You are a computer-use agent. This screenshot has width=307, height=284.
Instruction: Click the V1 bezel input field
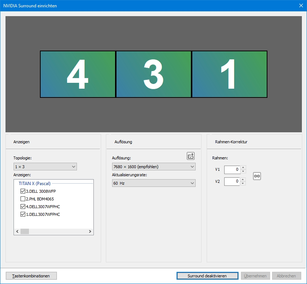click(232, 170)
